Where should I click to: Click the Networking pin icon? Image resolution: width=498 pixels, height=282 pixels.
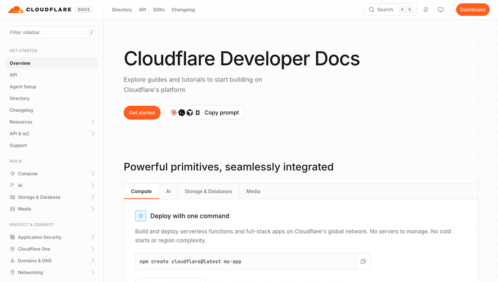(x=12, y=272)
